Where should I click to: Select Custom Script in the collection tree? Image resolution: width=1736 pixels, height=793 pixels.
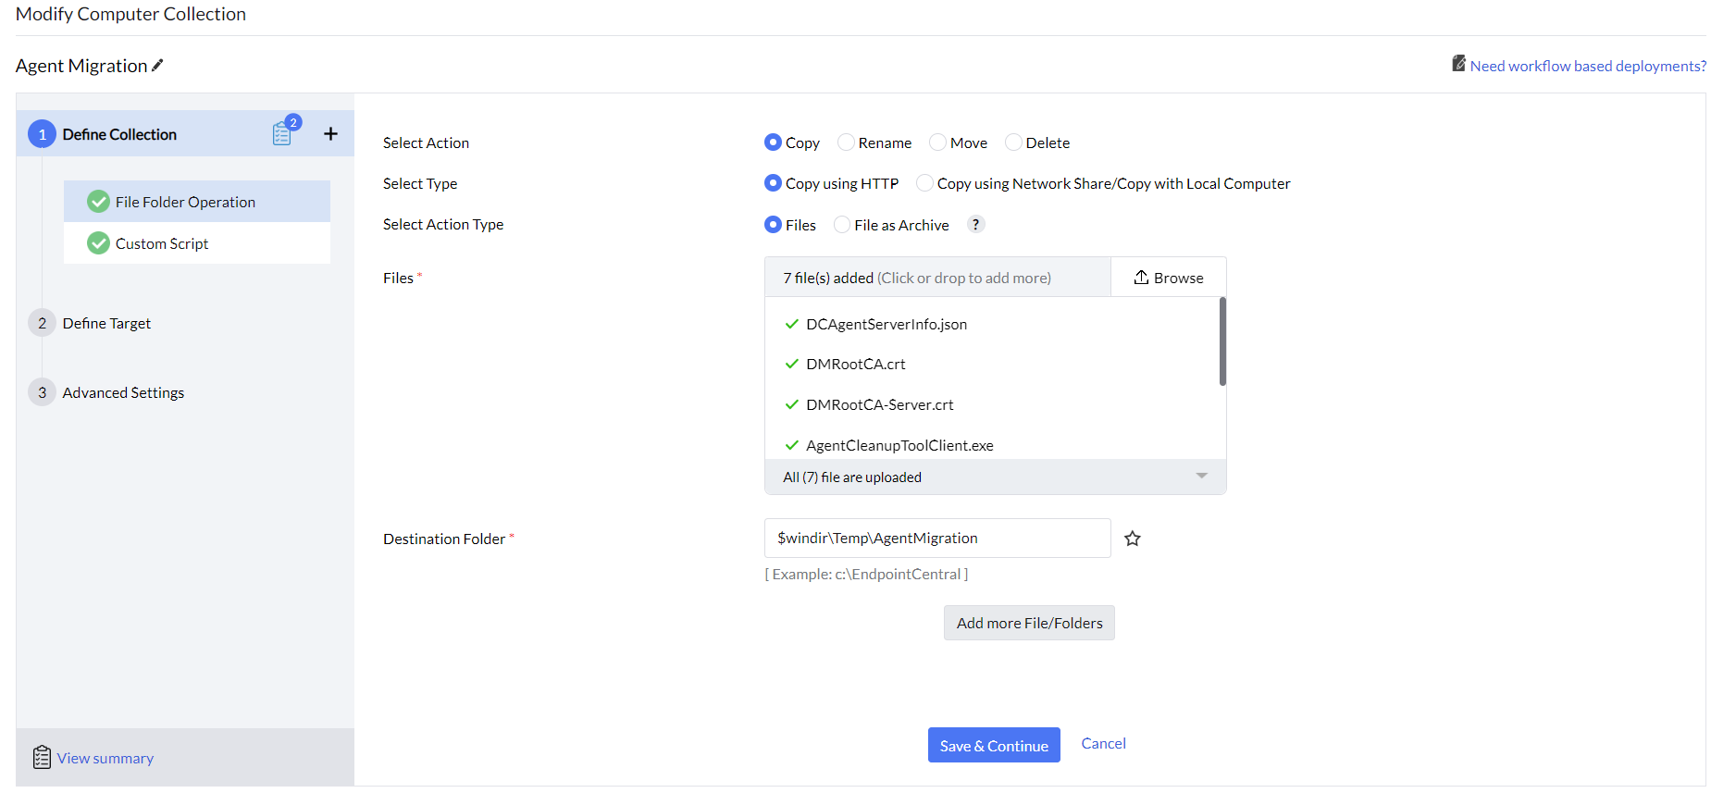coord(162,243)
